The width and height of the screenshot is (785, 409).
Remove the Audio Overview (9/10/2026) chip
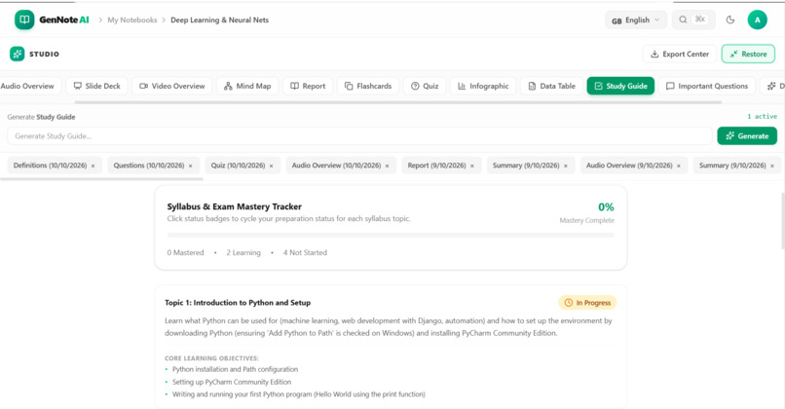(679, 166)
